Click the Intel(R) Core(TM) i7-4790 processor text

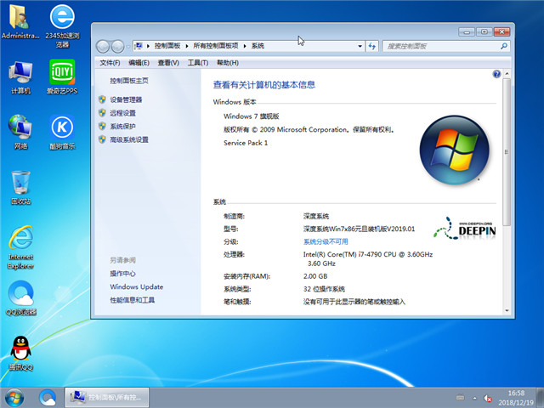tap(368, 258)
